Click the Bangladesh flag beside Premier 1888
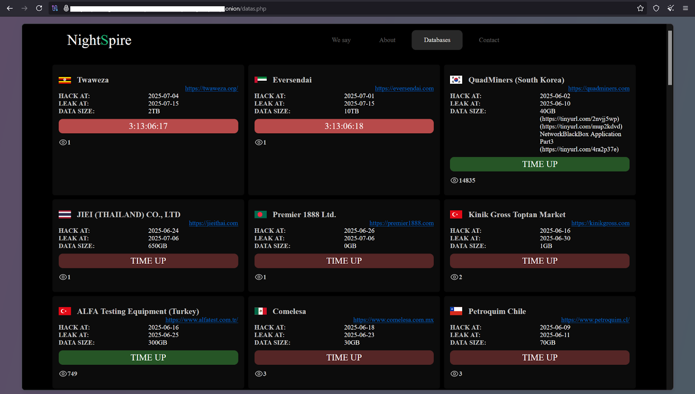Screen dimensions: 695x394 point(261,215)
